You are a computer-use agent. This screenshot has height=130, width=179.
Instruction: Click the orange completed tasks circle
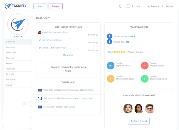pos(110,79)
